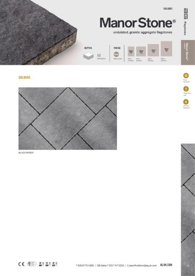This screenshot has height=276, width=195.
Task: Click the stone slab photo at top left
Action: click(39, 32)
